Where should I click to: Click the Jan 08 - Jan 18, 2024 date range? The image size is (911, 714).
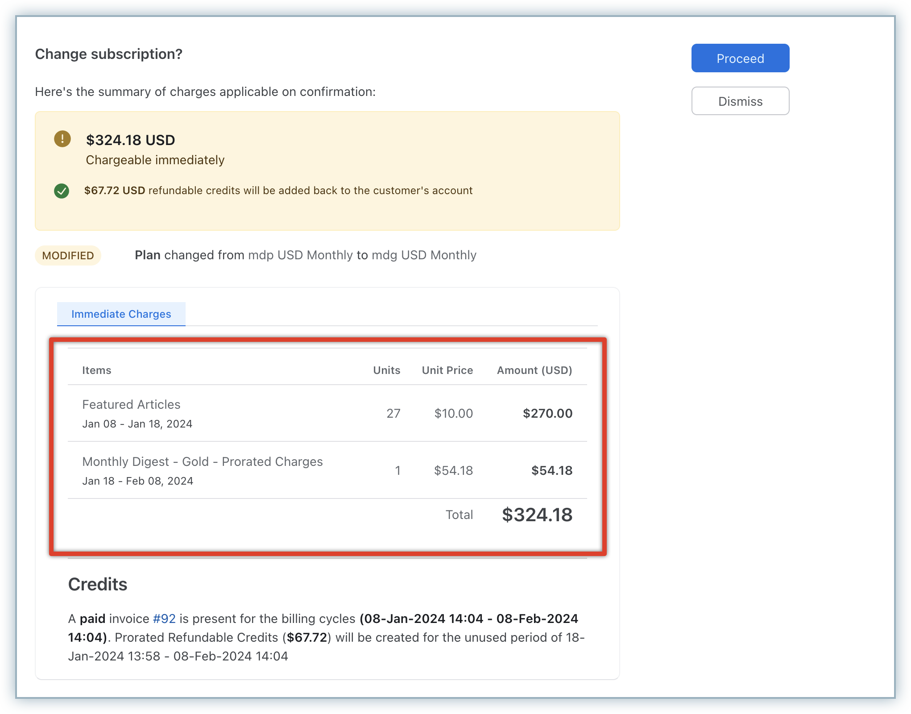(137, 424)
